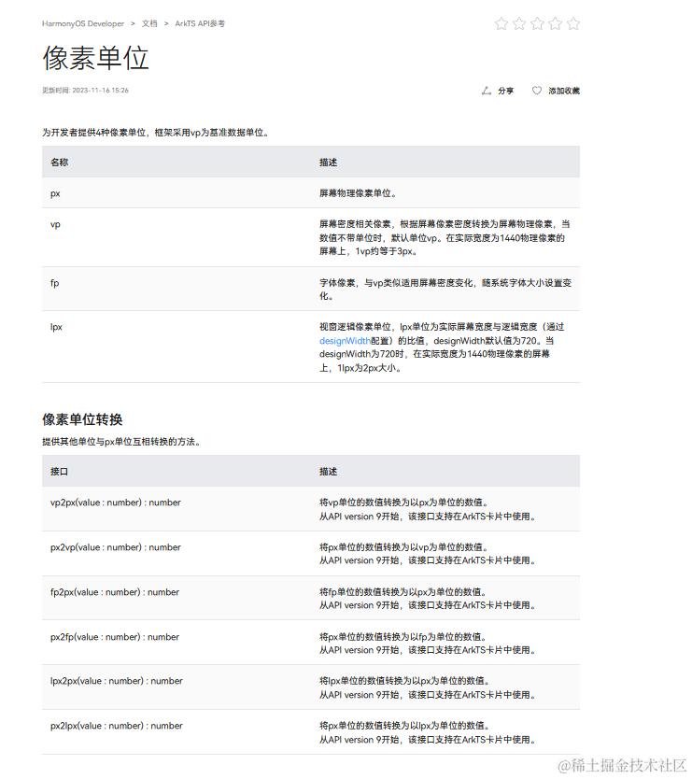This screenshot has width=692, height=779.
Task: Click the 像素单位 page title
Action: [96, 58]
